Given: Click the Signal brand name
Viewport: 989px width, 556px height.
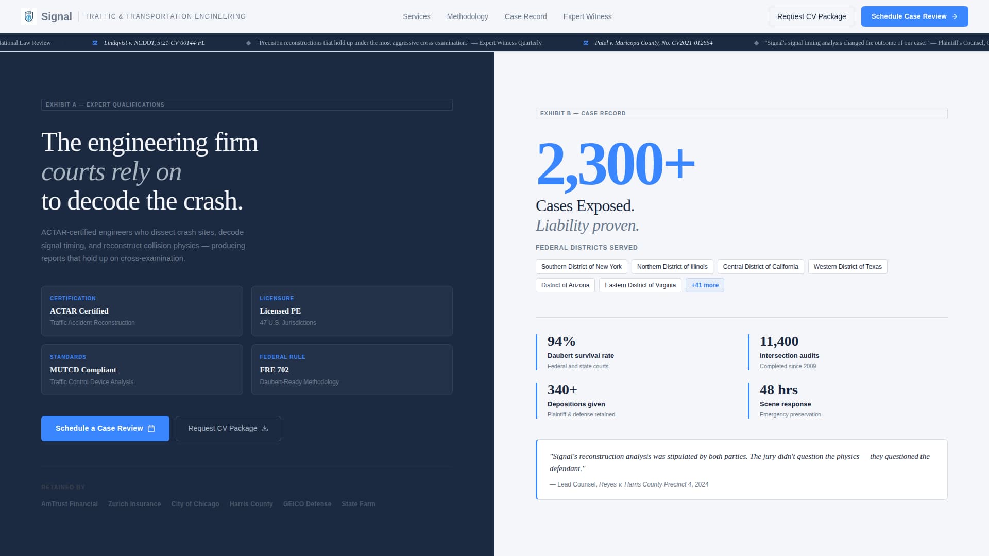Looking at the screenshot, I should coord(56,16).
